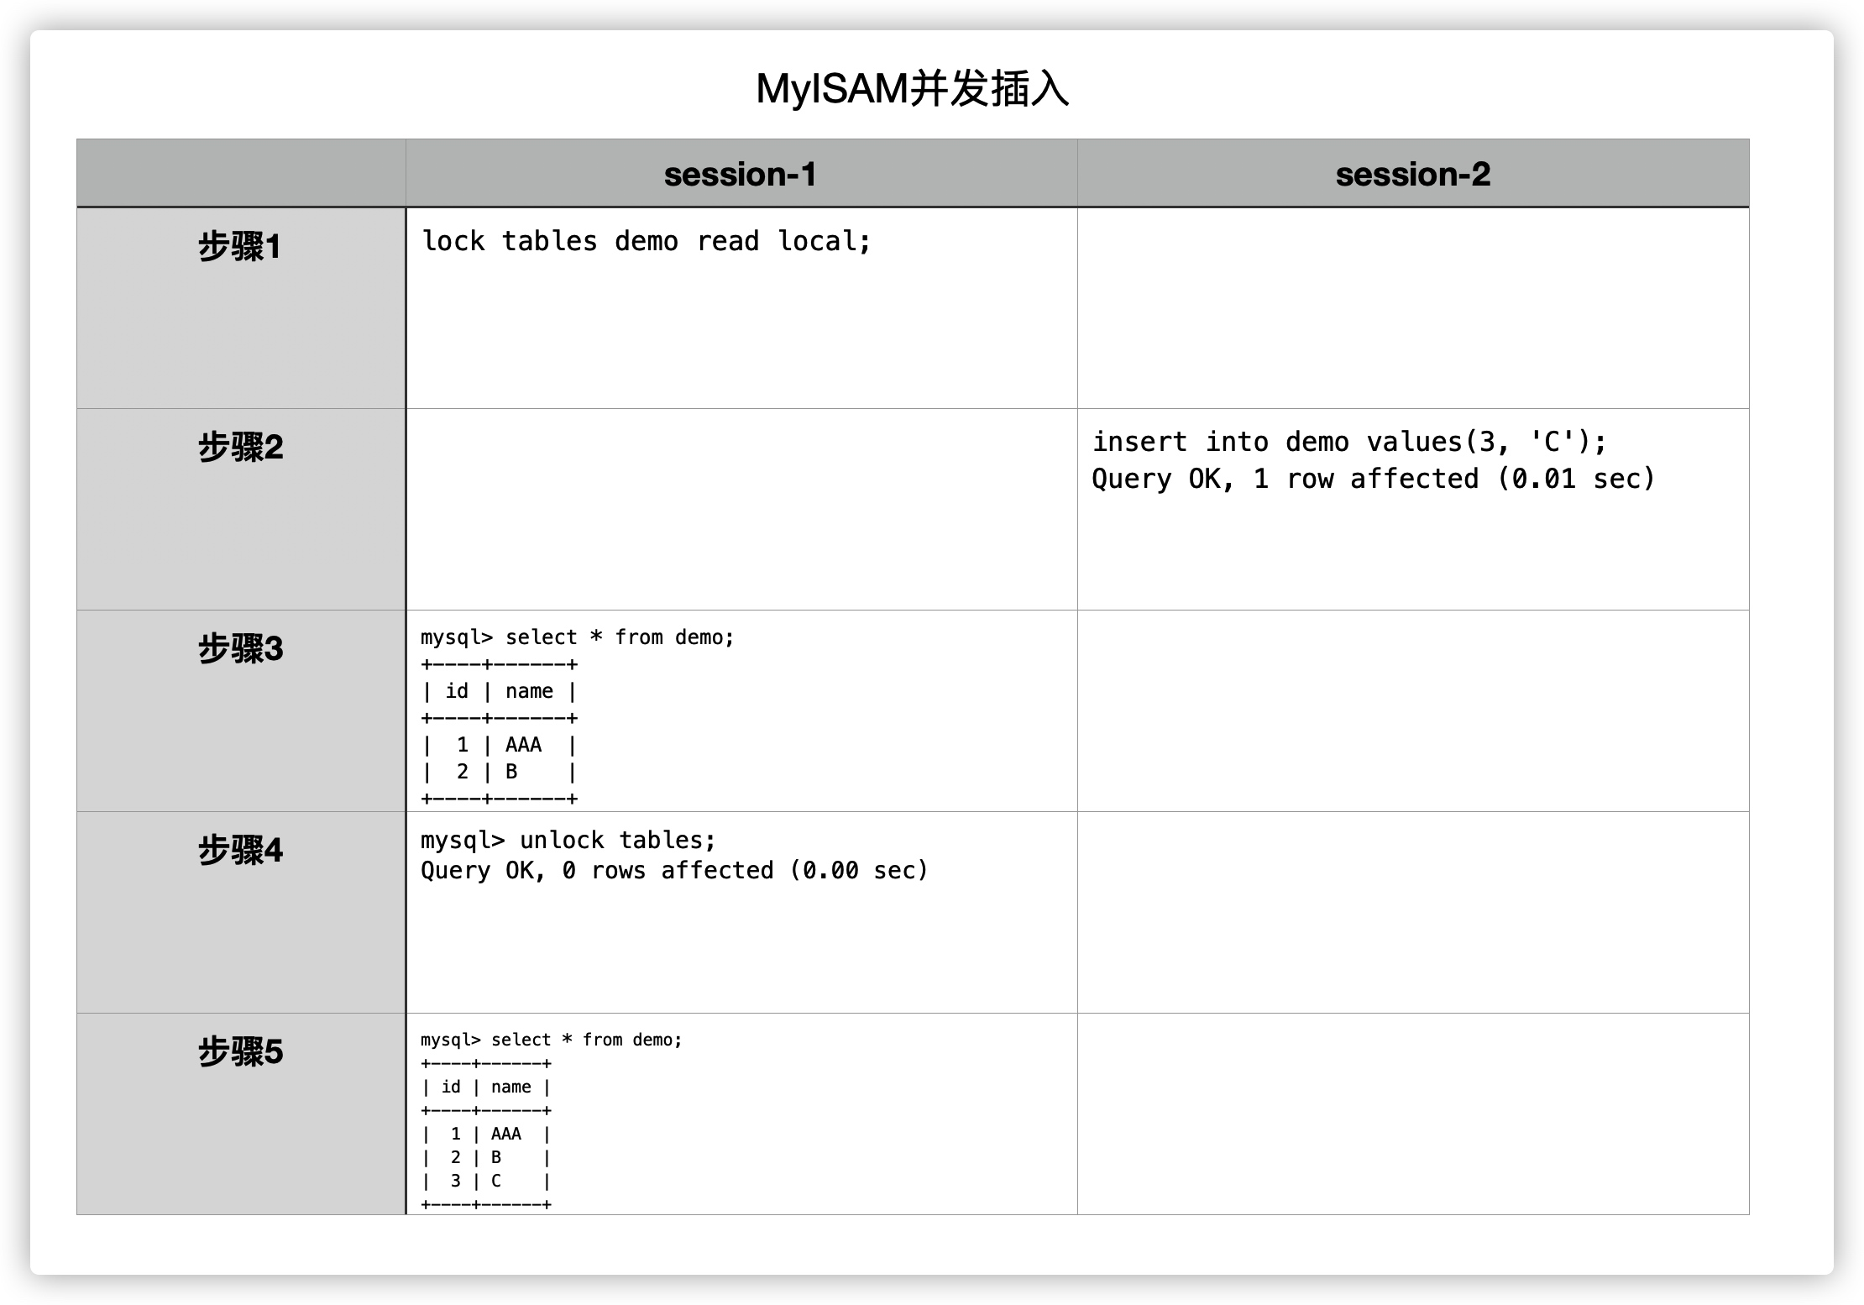Click the step 3 select from demo query

(577, 637)
